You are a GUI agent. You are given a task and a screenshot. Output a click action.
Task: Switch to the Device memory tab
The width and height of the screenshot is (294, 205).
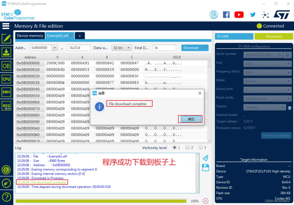point(30,36)
